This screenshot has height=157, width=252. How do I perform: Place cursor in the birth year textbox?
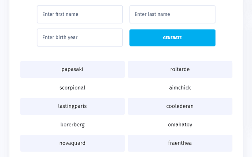click(x=80, y=38)
